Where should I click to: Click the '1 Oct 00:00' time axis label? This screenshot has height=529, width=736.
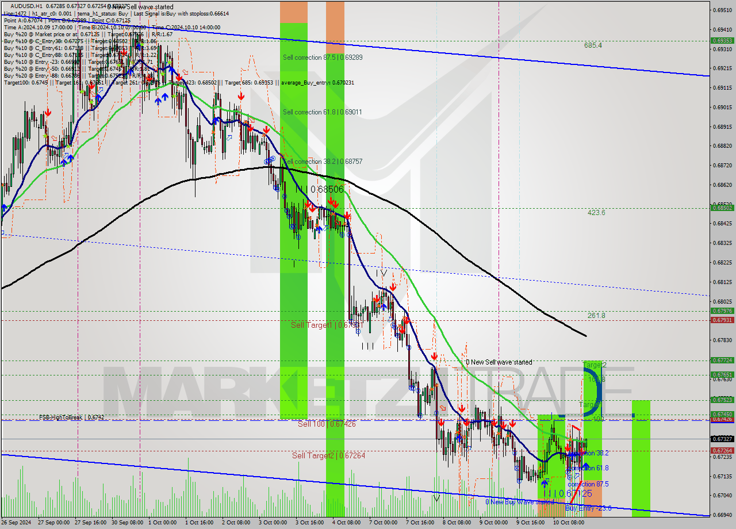click(163, 523)
